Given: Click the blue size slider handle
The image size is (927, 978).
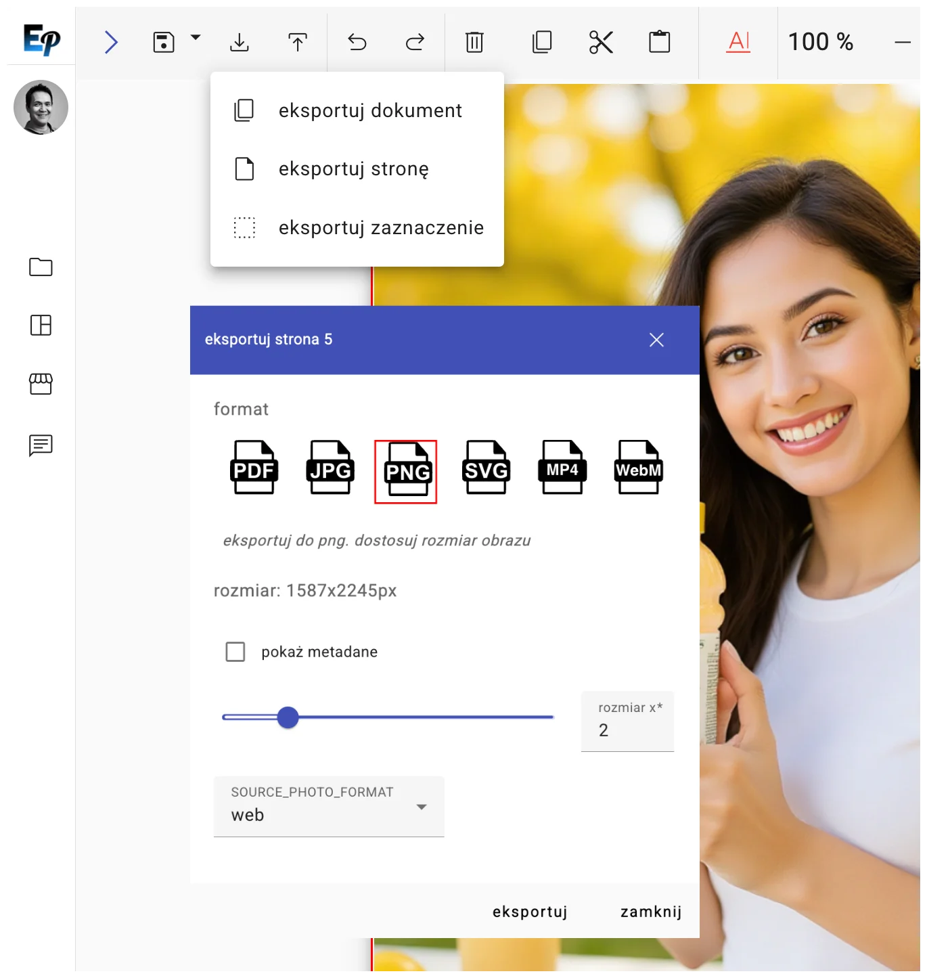Looking at the screenshot, I should point(288,717).
